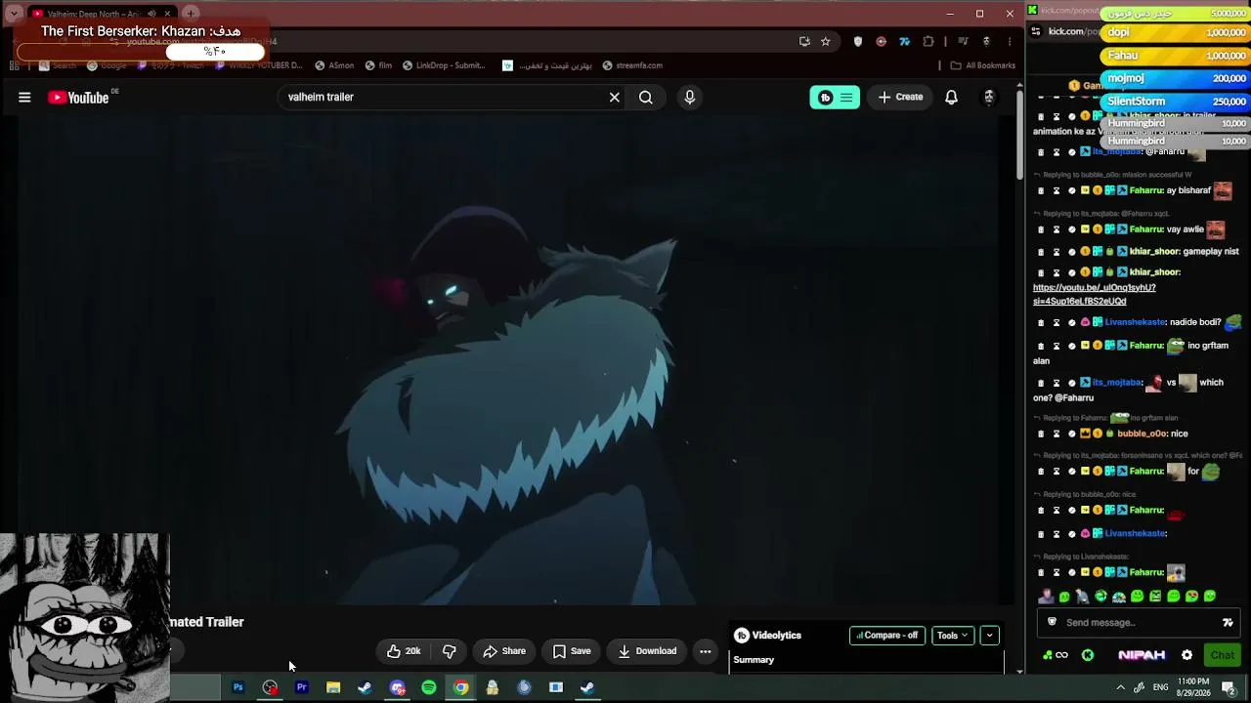The height and width of the screenshot is (703, 1251).
Task: Show hidden system tray icons
Action: coord(1120,687)
